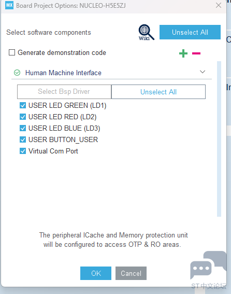Collapse Human Machine Interface chevron

tap(203, 72)
